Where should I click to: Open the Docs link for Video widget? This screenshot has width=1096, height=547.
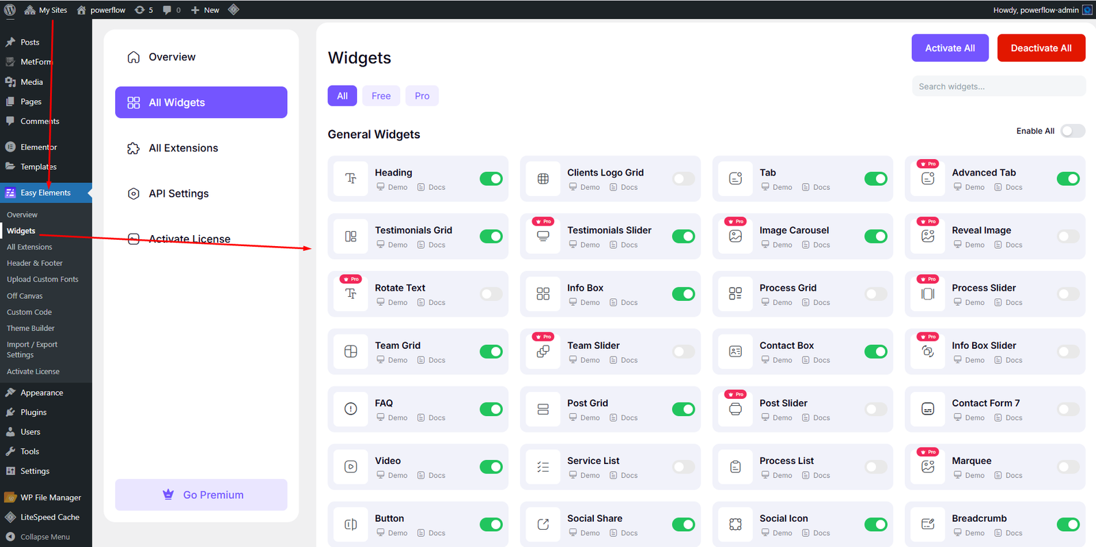tap(432, 475)
